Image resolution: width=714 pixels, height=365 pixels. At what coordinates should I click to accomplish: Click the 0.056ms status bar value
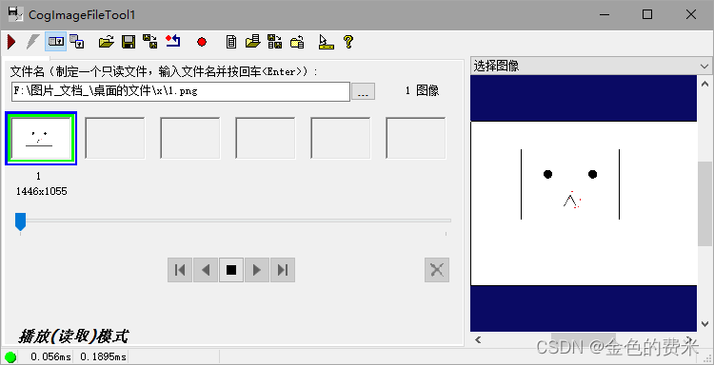pos(50,356)
